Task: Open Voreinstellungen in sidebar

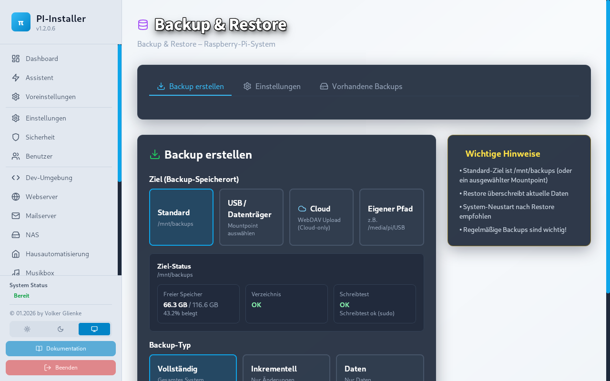Action: 59,97
